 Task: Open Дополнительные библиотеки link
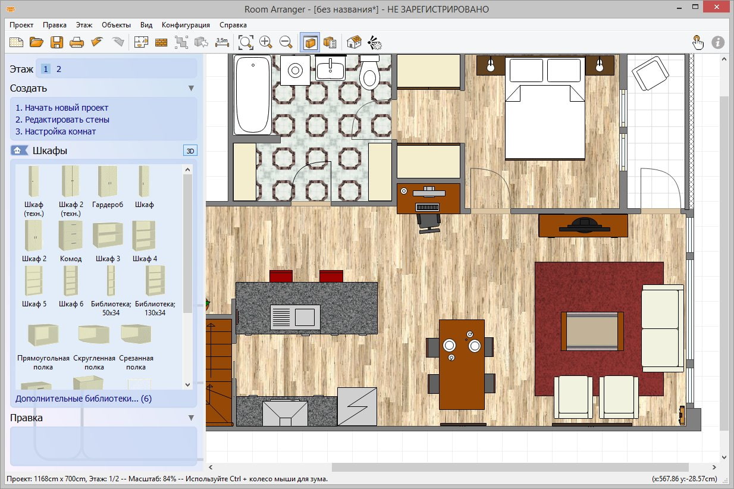point(83,399)
